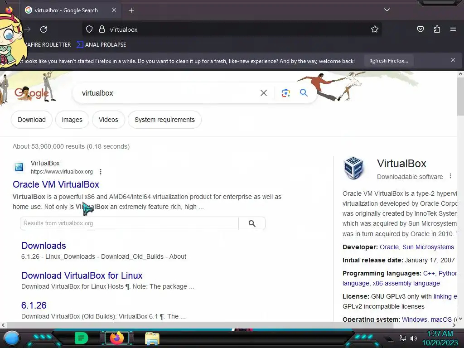
Task: Open the Sun Microsystems developer link
Action: point(428,247)
